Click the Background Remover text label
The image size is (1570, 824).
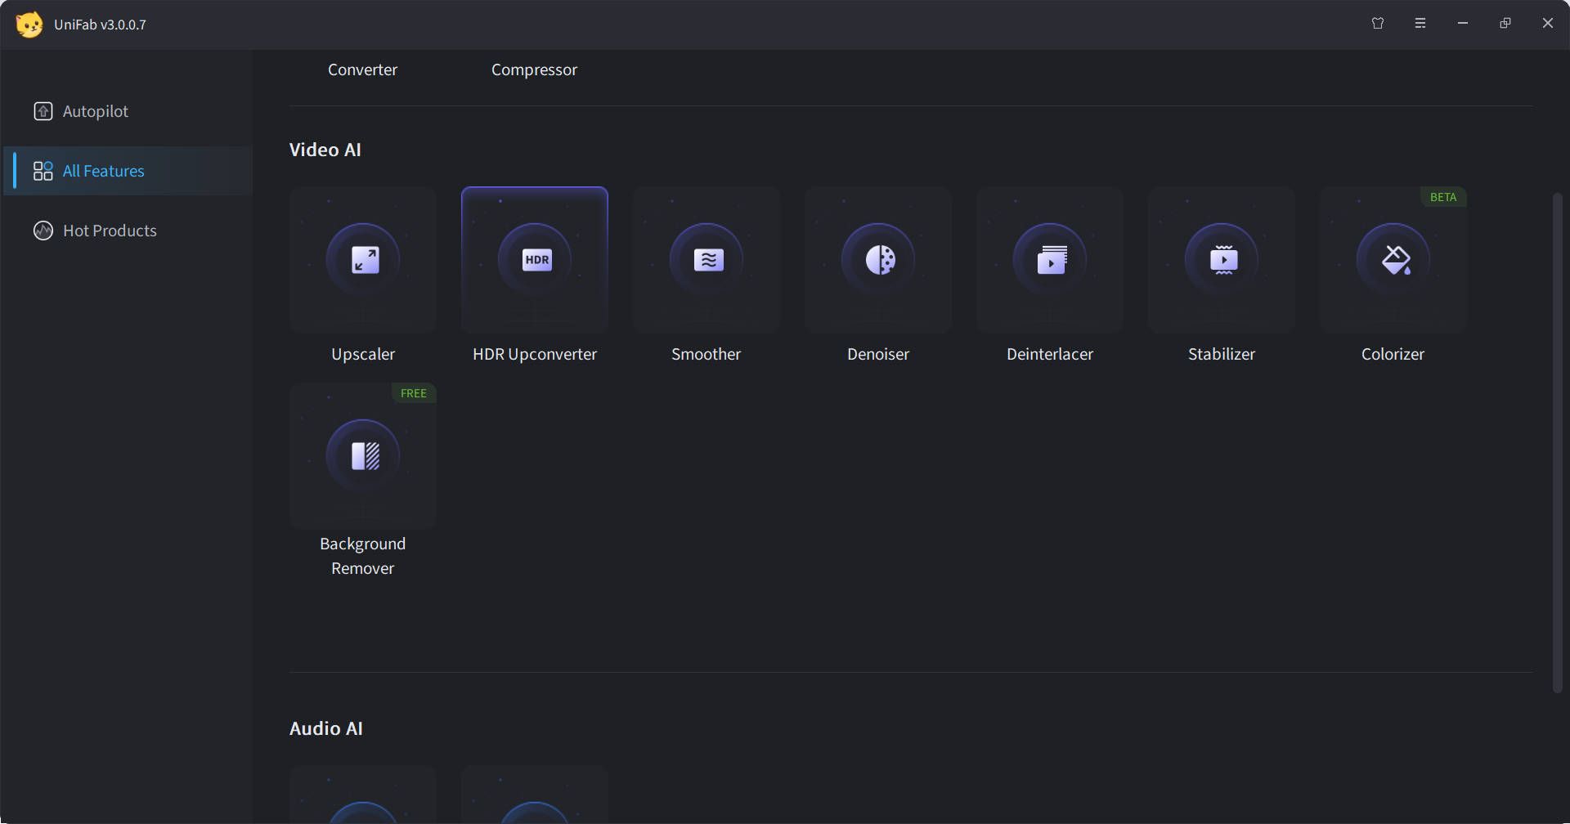[x=363, y=556]
